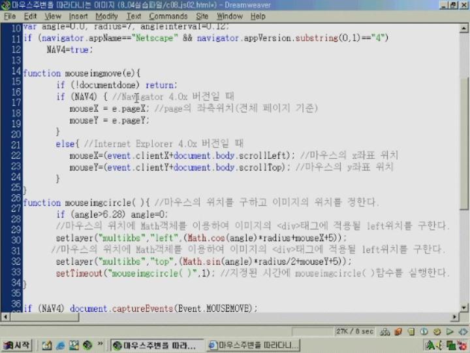
Task: Click the 27K / 8 sec download indicator
Action: pos(354,331)
